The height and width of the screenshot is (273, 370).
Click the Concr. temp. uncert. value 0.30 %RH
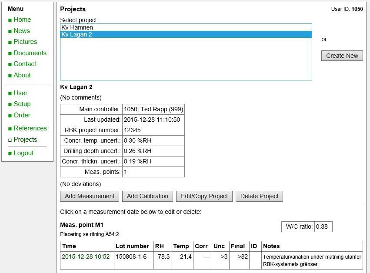pos(137,140)
